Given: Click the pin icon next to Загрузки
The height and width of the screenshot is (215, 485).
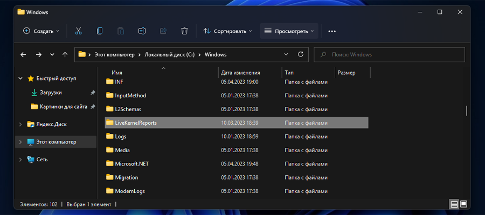Looking at the screenshot, I should click(93, 92).
